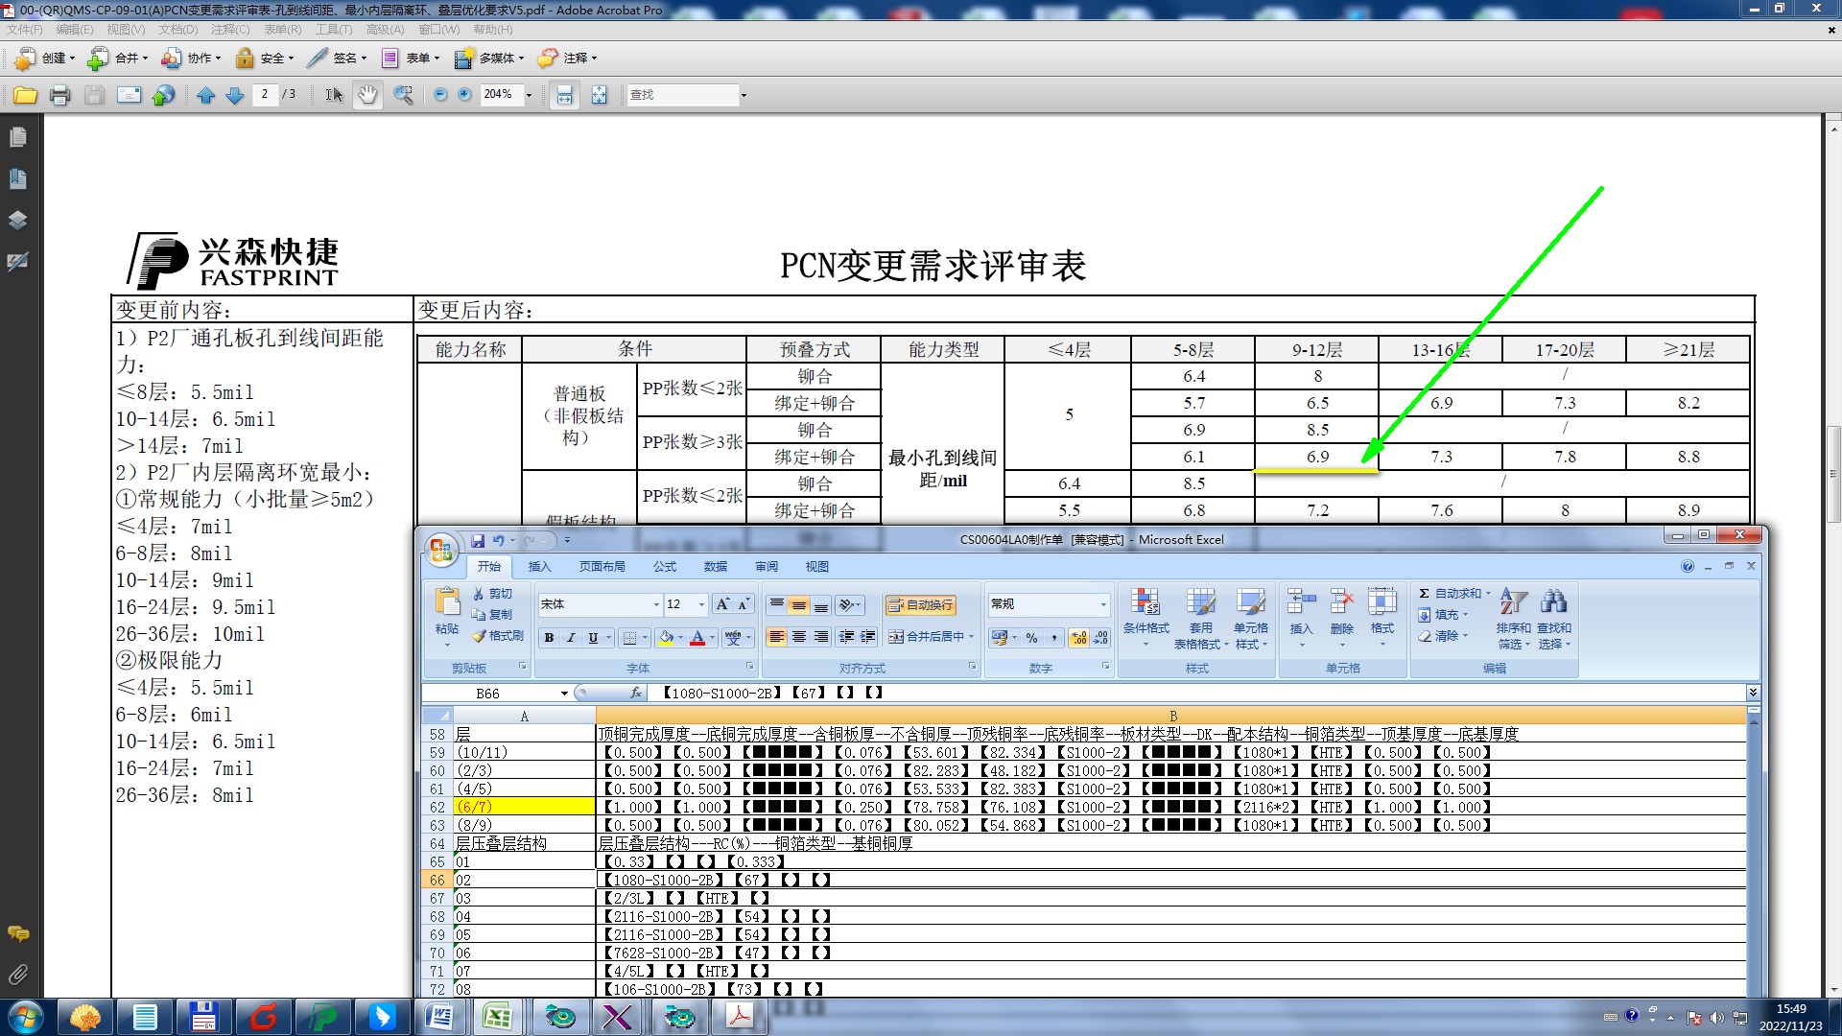Image resolution: width=1842 pixels, height=1036 pixels.
Task: Open the Acrobat zoom percentage dropdown
Action: (x=529, y=95)
